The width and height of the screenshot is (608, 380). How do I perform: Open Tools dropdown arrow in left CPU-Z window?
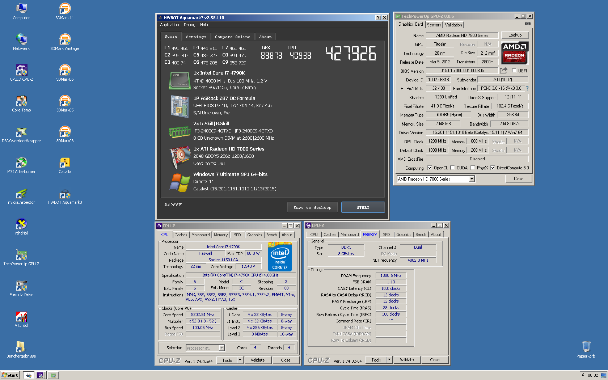240,360
